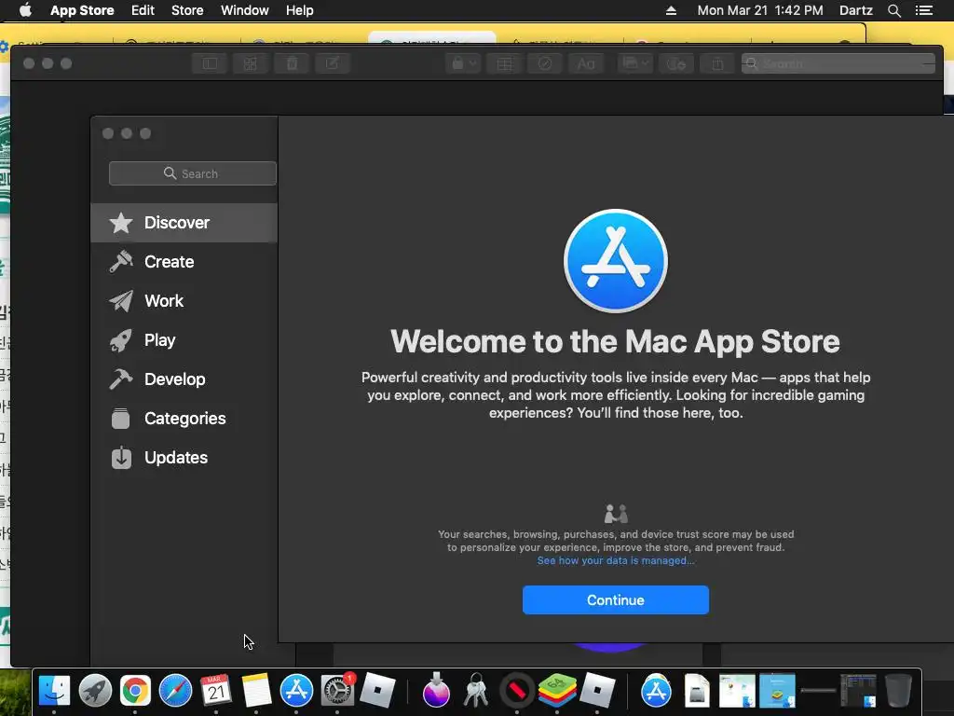The width and height of the screenshot is (954, 716).
Task: Open the media dropdown in Notes toolbar
Action: (x=635, y=63)
